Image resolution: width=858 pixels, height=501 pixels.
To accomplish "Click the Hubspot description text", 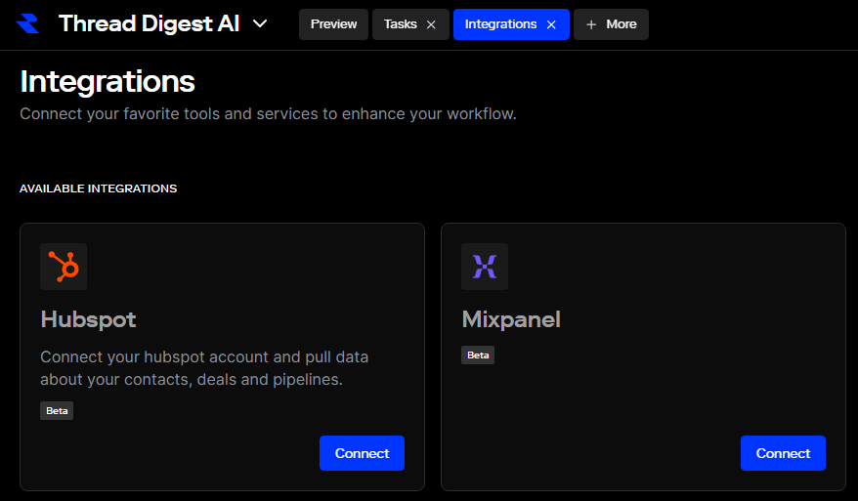I will click(x=204, y=368).
